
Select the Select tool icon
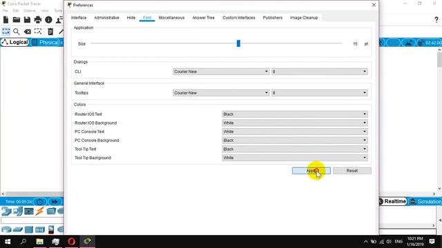coord(6,32)
